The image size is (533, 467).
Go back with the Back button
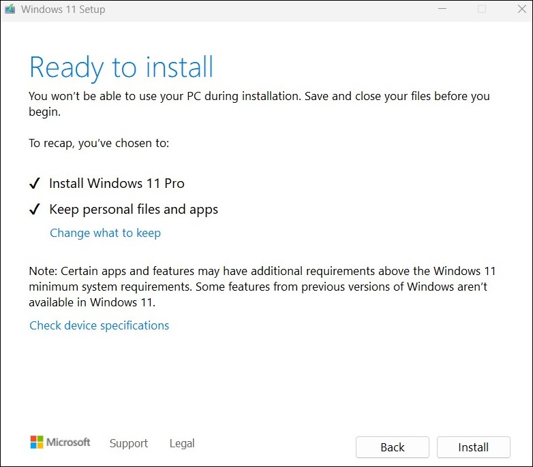(392, 447)
